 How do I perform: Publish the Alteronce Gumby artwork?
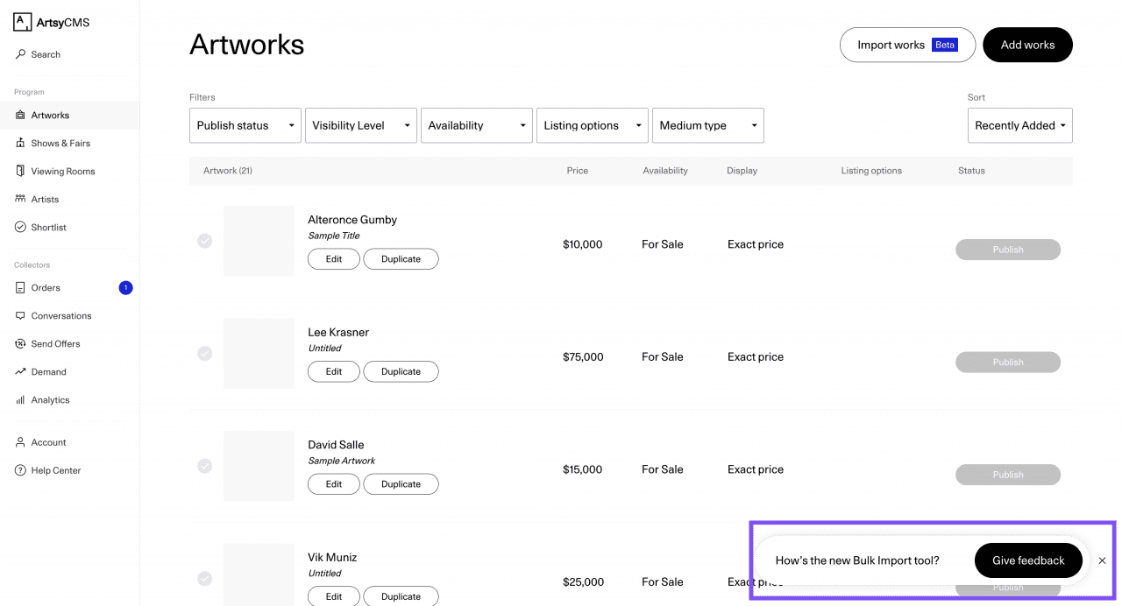tap(1008, 250)
